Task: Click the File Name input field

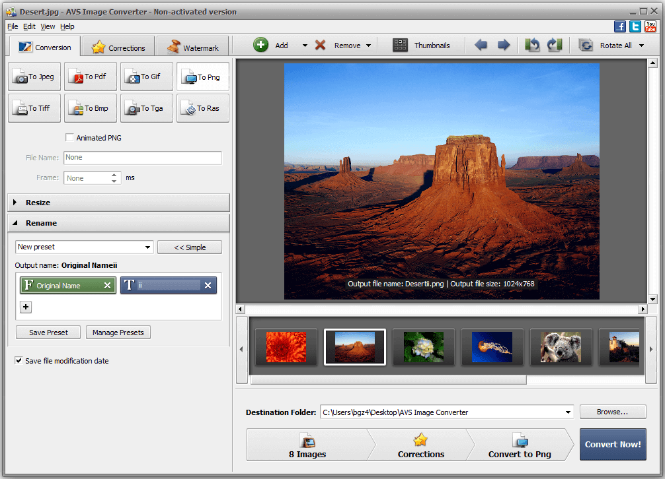Action: click(143, 158)
